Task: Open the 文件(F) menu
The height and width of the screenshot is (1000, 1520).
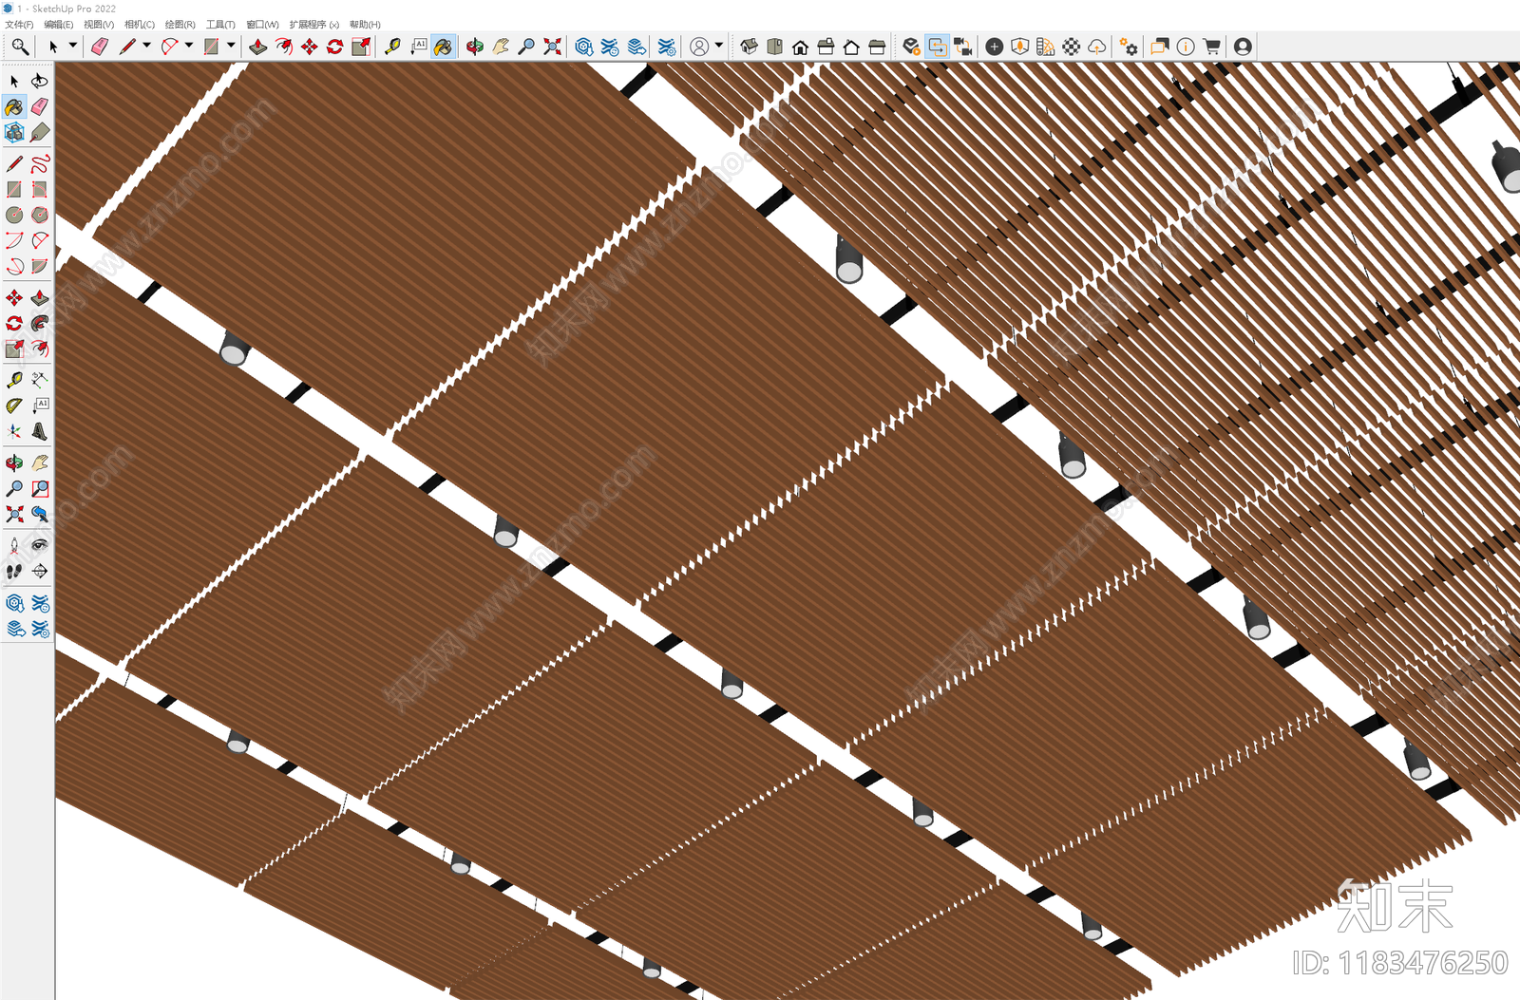Action: click(x=19, y=25)
